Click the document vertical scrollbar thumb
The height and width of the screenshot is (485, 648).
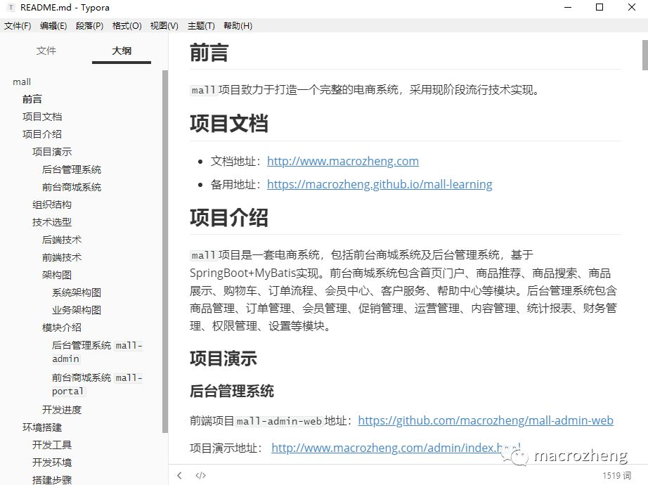click(x=644, y=55)
